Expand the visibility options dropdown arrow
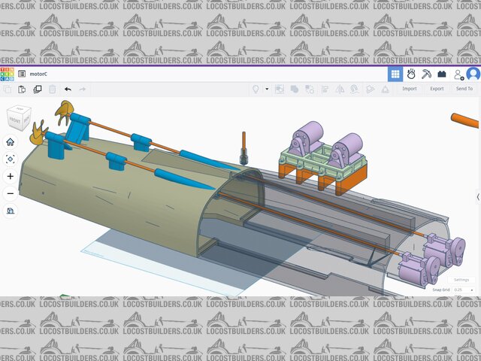Image resolution: width=481 pixels, height=361 pixels. pyautogui.click(x=266, y=89)
